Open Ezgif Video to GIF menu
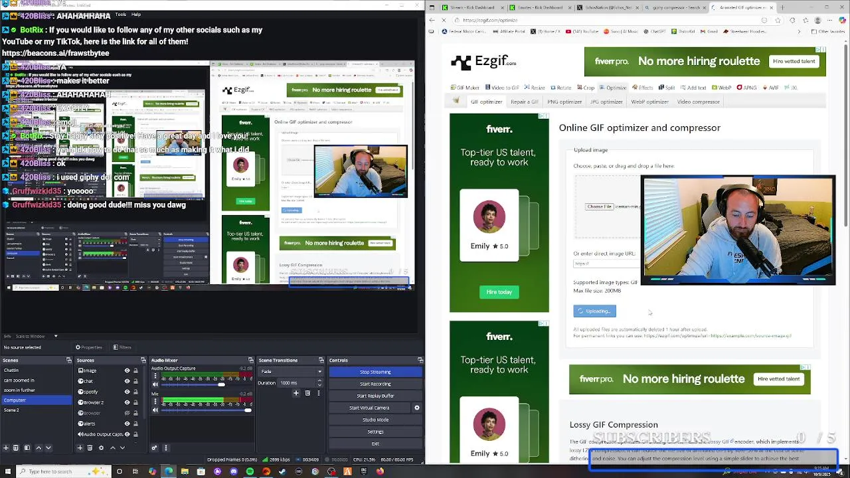The width and height of the screenshot is (850, 478). pos(501,88)
